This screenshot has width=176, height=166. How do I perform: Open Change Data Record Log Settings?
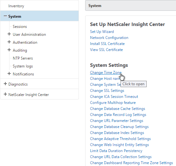(118, 115)
